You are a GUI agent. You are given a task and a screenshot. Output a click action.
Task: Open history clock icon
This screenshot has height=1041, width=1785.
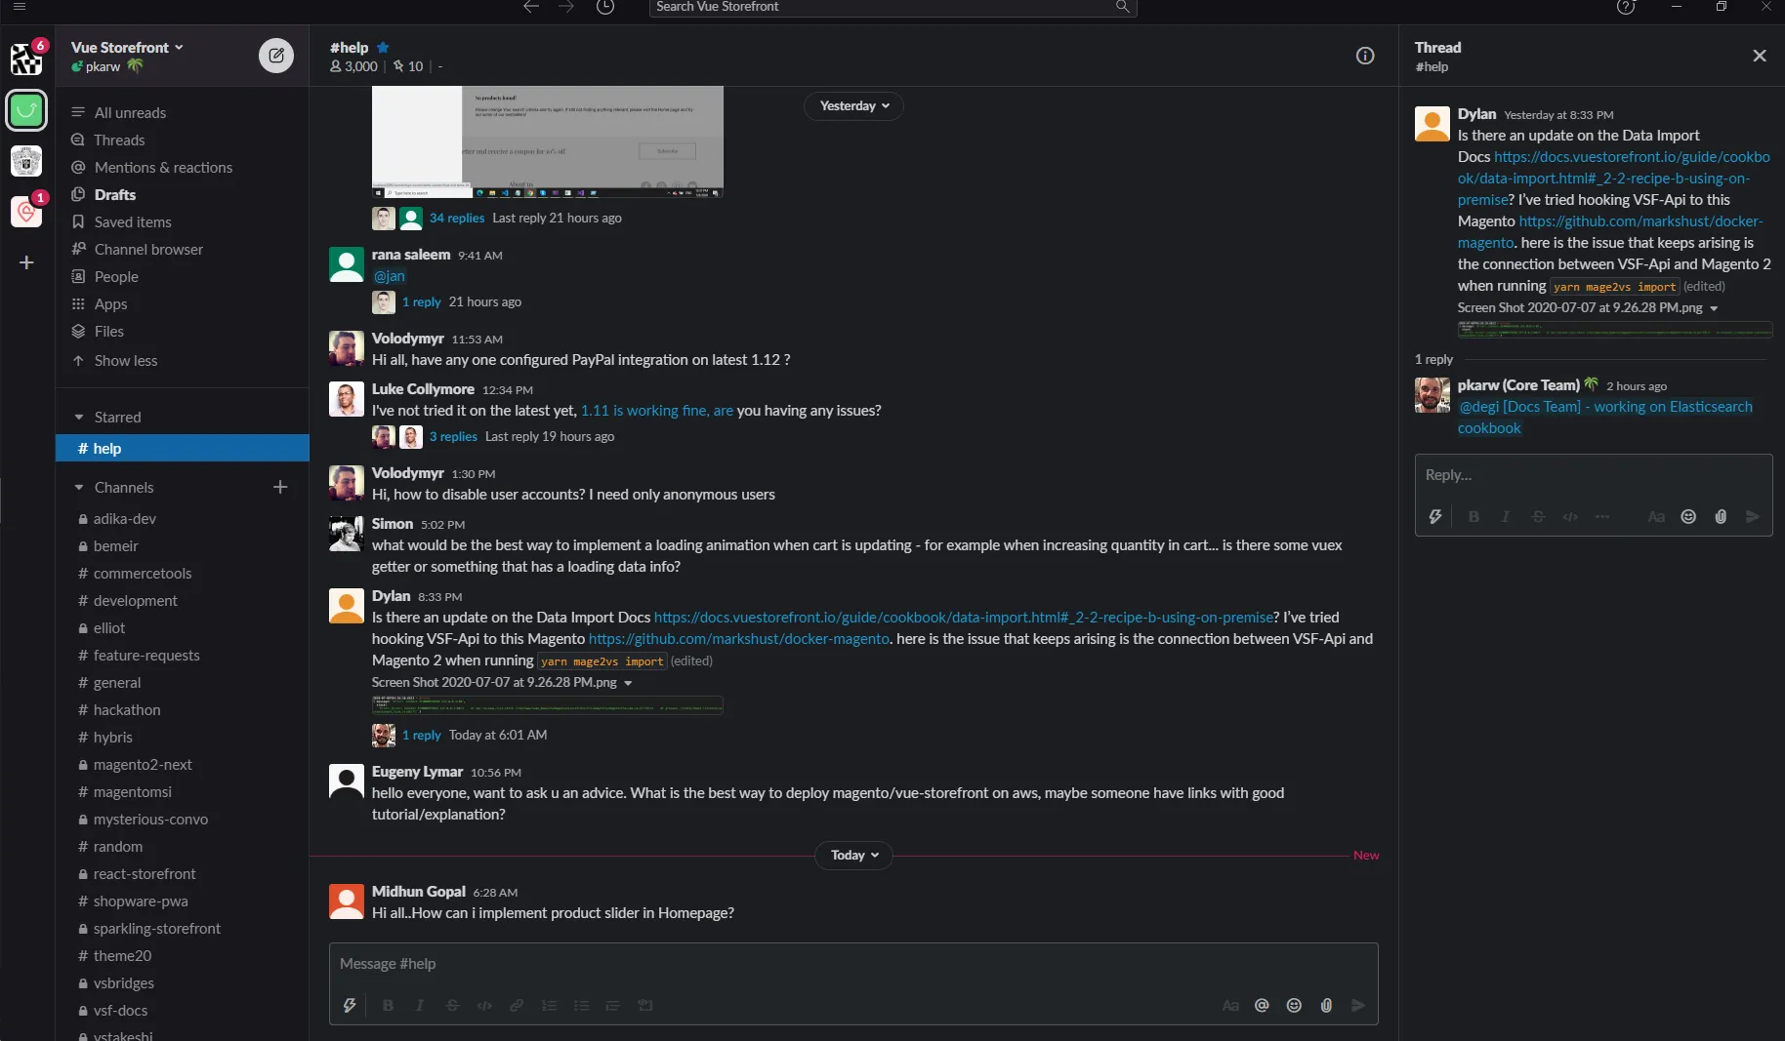pyautogui.click(x=605, y=7)
